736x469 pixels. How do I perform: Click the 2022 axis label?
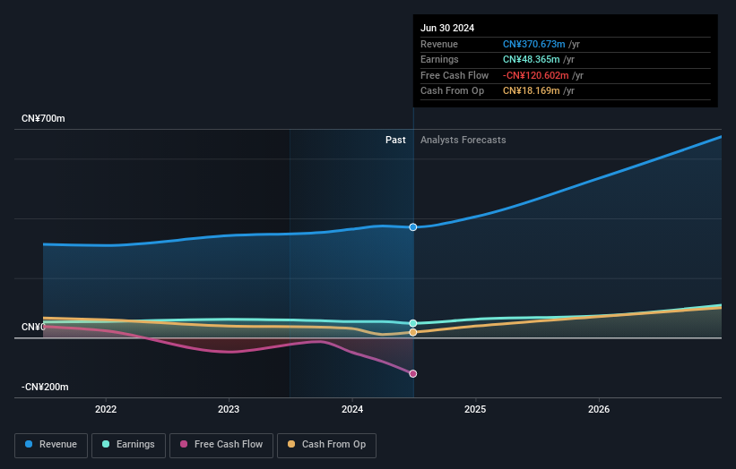pos(106,409)
